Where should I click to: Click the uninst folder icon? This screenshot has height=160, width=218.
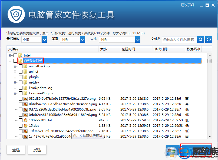25,72
